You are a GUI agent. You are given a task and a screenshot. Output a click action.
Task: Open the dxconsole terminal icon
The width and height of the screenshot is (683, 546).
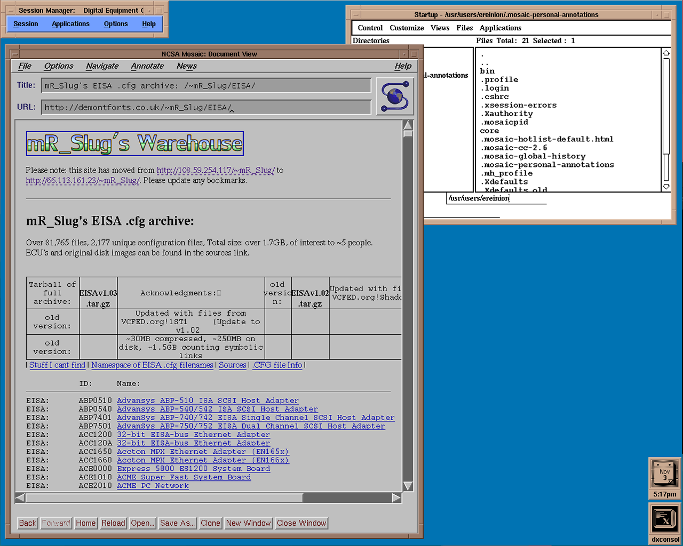coord(665,519)
